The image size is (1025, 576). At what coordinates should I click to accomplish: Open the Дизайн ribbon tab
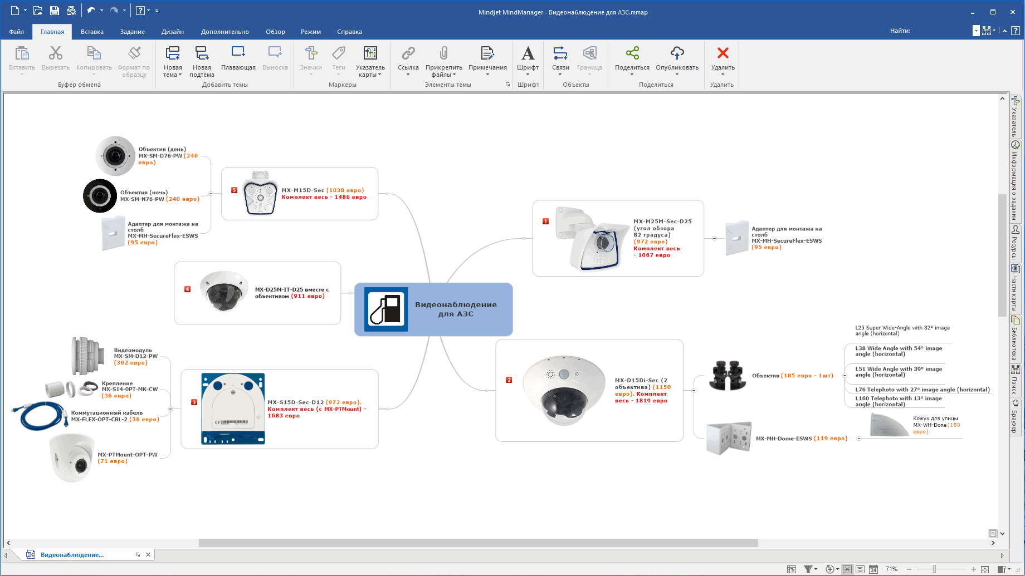pos(172,32)
